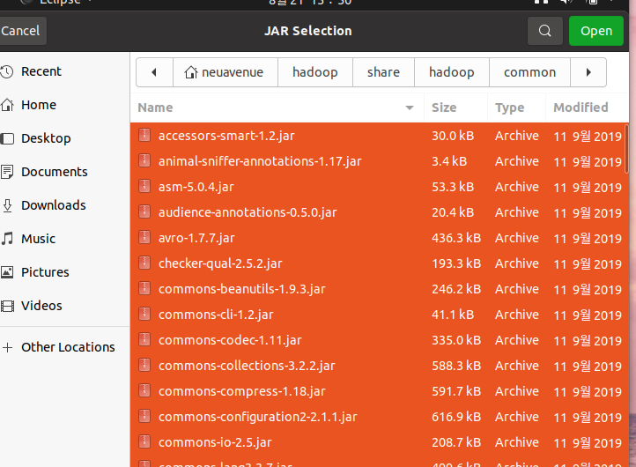Select commons-io-2.5.jar file
Viewport: 636px width, 467px height.
point(380,442)
